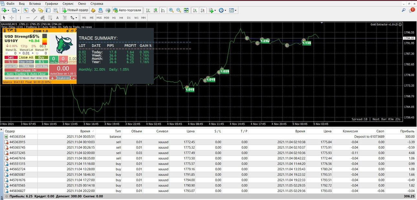The image size is (417, 200).
Task: Increase Manual Lot with up arrow
Action: pos(33,53)
